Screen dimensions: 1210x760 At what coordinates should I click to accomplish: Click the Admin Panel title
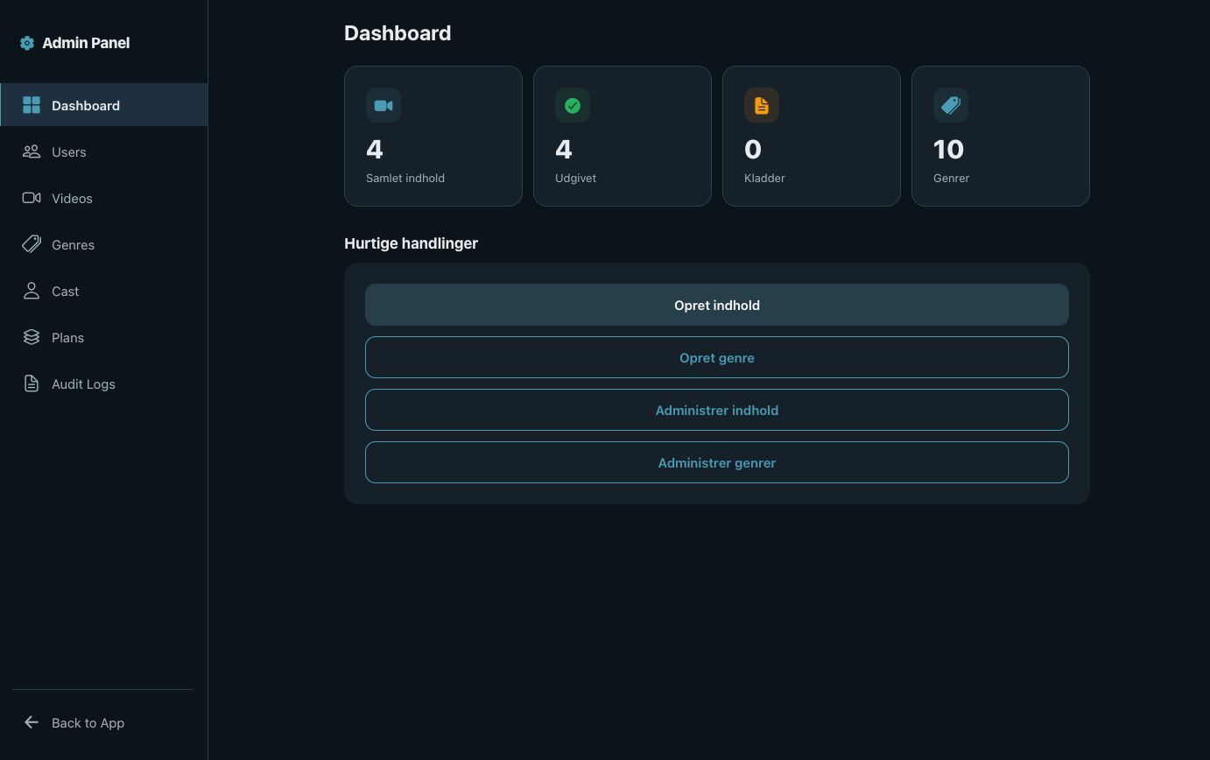click(x=86, y=43)
